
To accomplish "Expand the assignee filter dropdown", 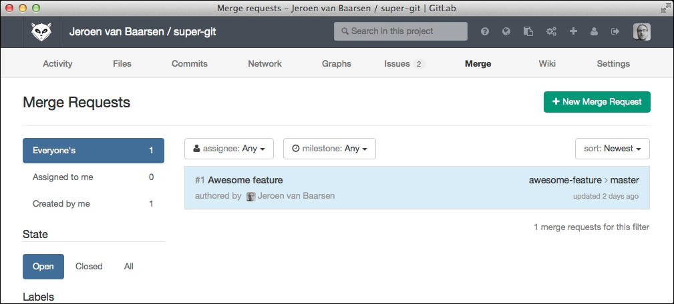I will [229, 149].
